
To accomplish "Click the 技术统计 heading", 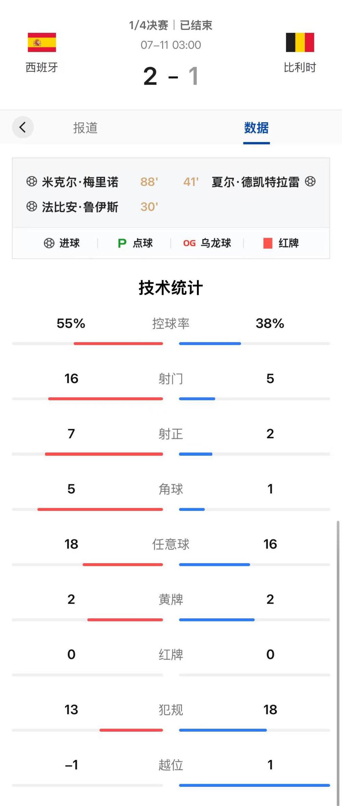I will 171,288.
